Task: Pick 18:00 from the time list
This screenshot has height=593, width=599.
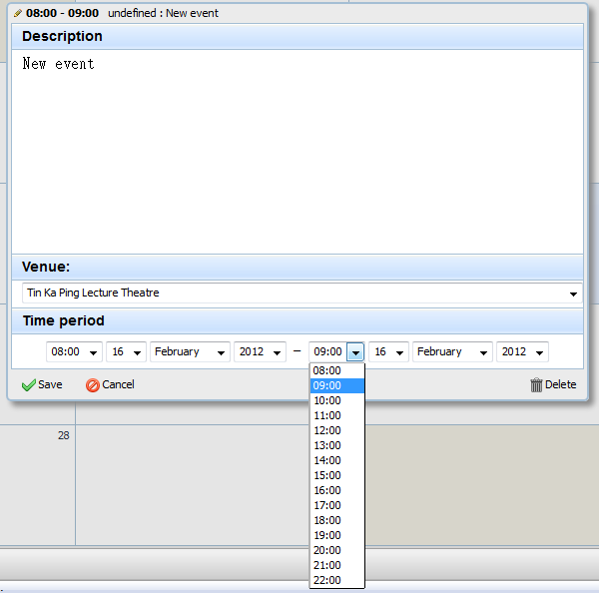Action: pos(337,520)
